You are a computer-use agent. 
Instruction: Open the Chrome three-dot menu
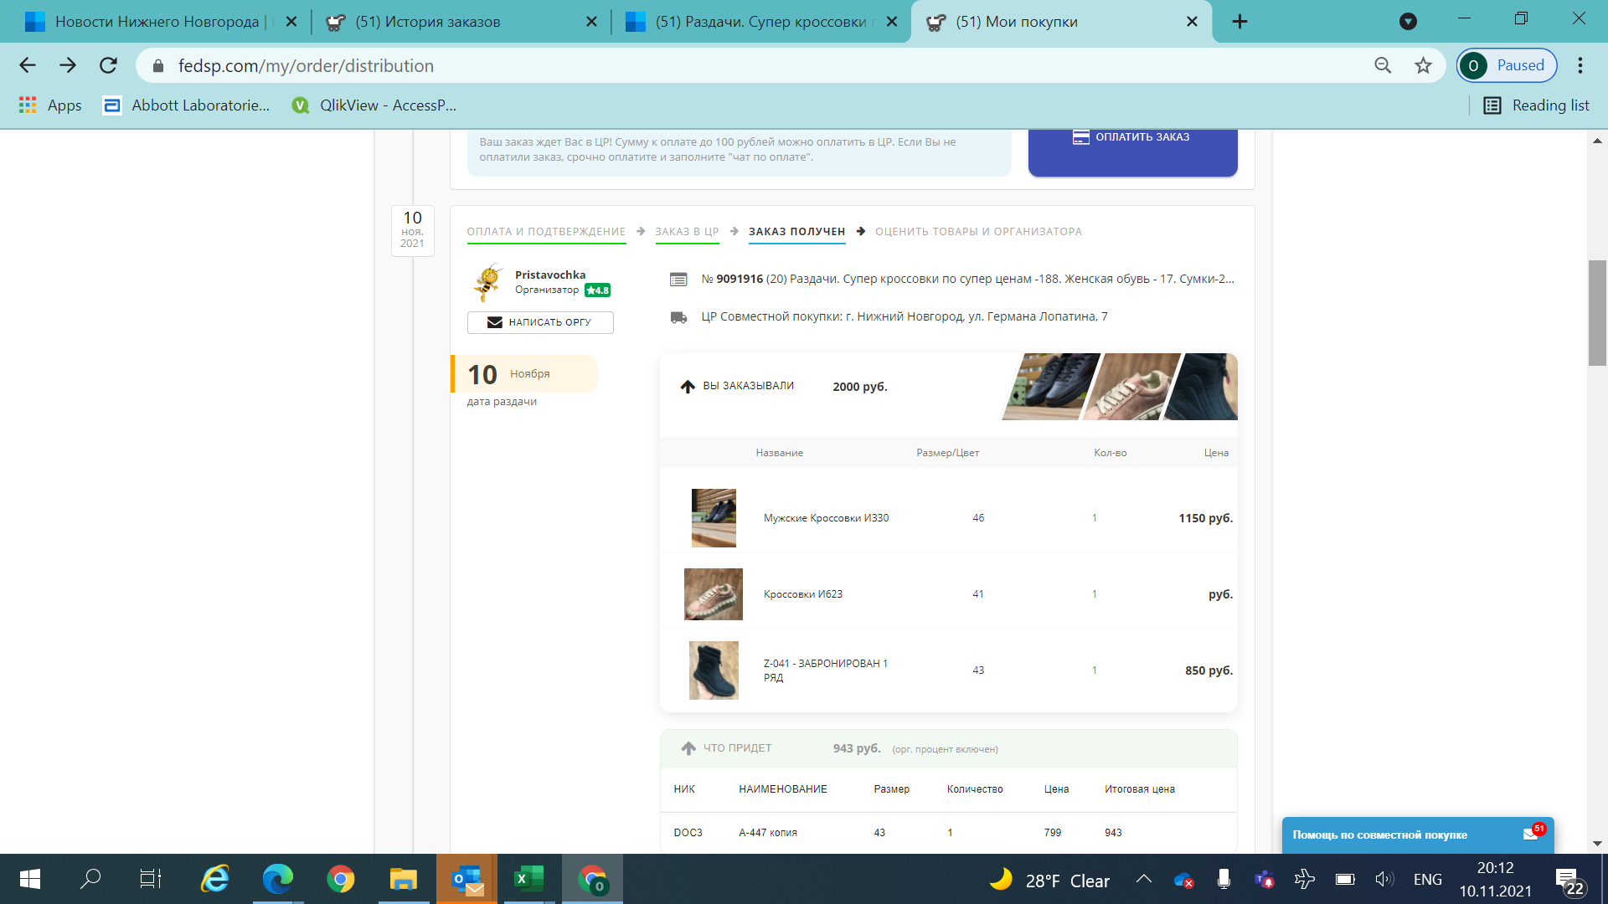1580,65
